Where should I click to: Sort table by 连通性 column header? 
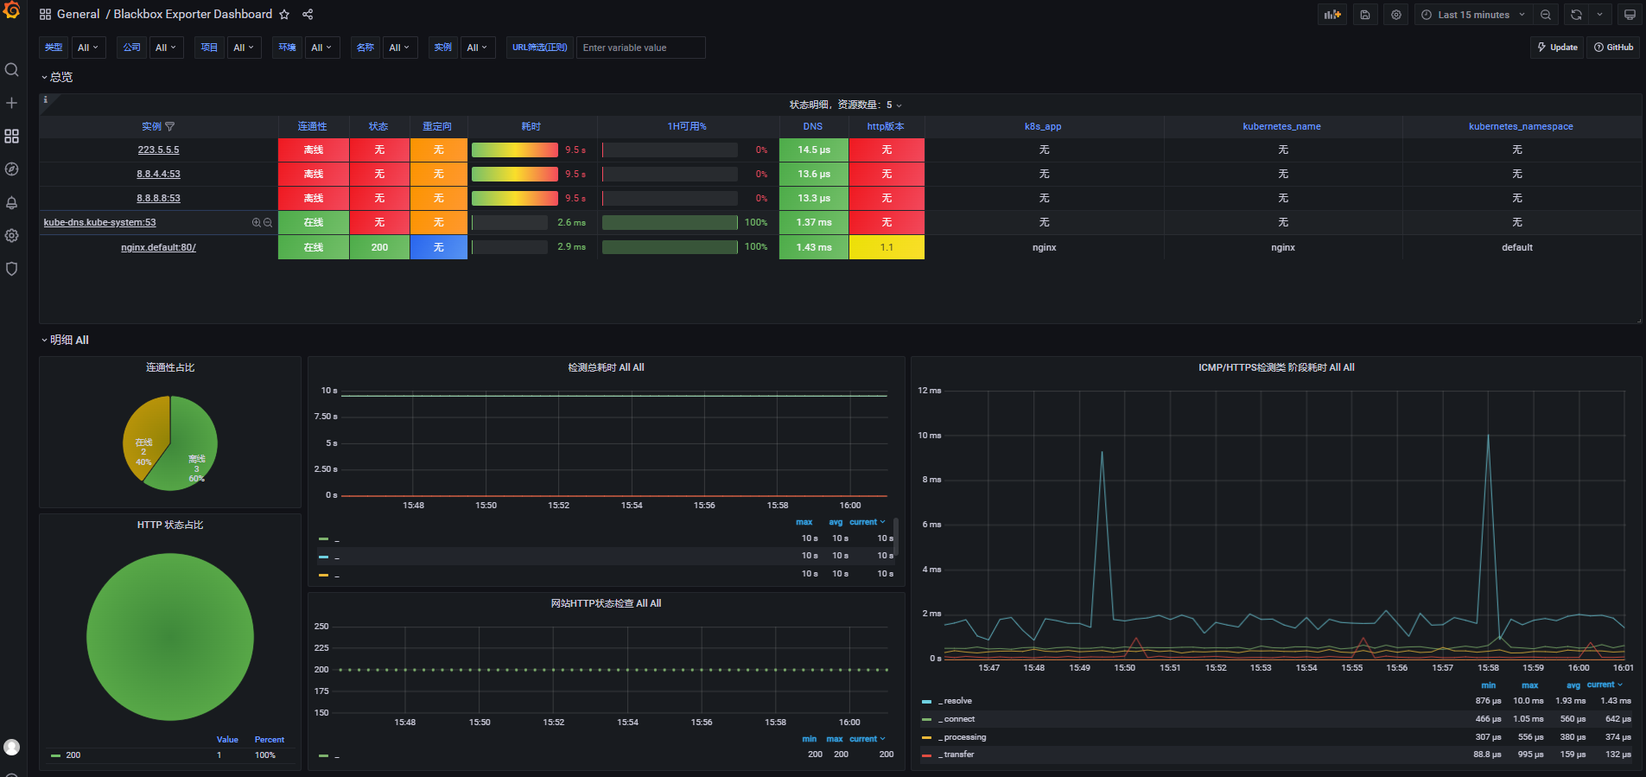coord(313,126)
